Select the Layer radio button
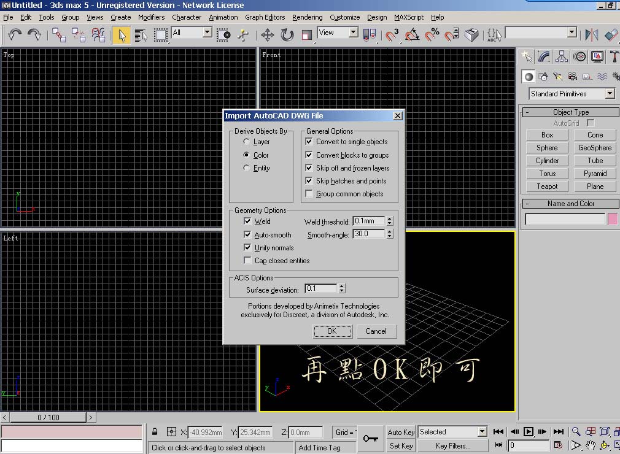This screenshot has height=454, width=620. pyautogui.click(x=246, y=142)
